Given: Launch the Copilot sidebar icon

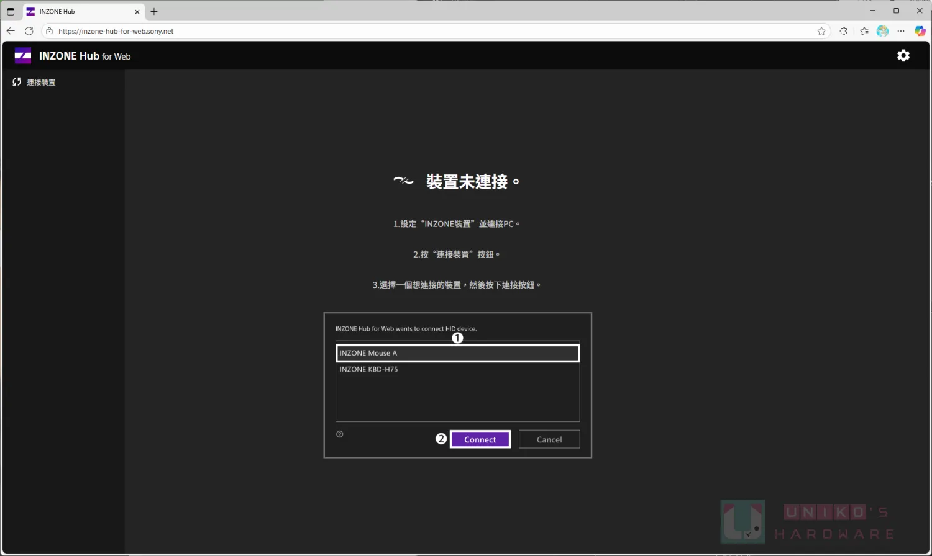Looking at the screenshot, I should coord(920,31).
